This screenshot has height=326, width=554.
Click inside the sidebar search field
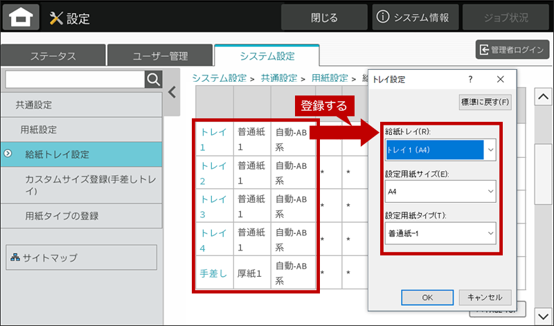coord(74,80)
